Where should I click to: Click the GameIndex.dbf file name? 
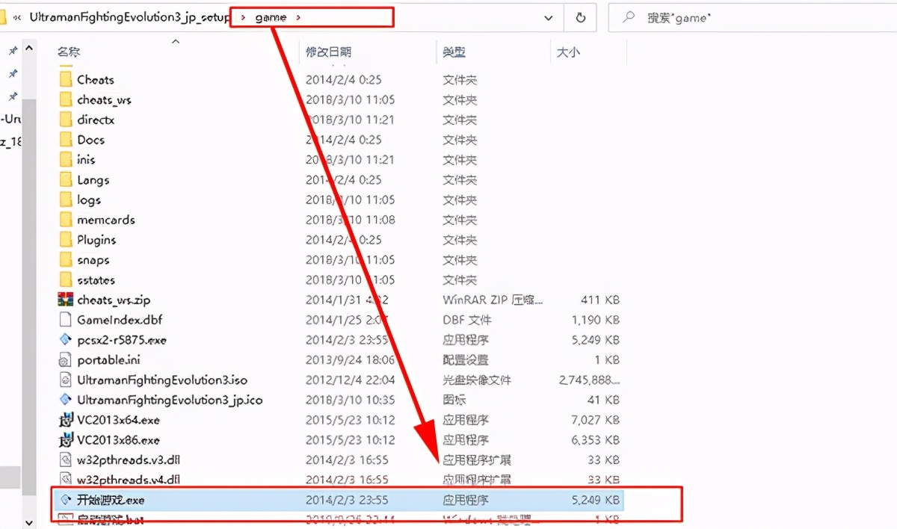coord(120,320)
